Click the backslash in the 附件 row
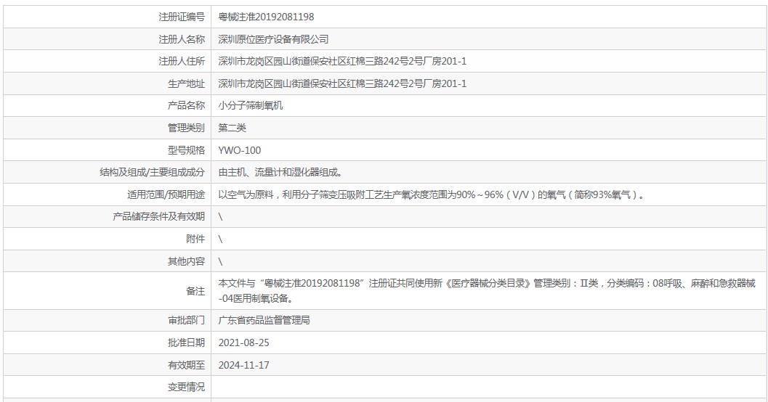This screenshot has height=402, width=768. click(x=220, y=239)
